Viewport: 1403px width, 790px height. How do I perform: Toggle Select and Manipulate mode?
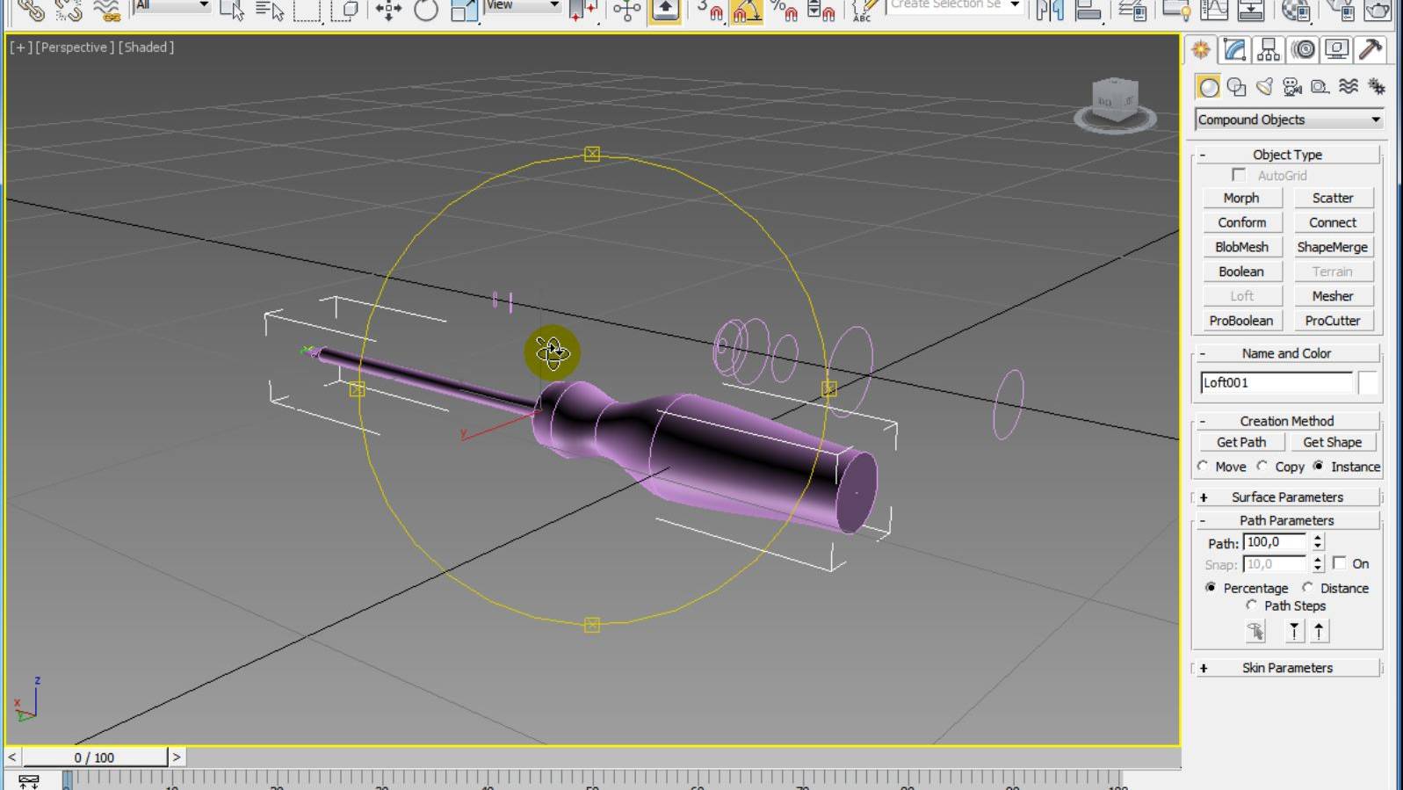click(x=626, y=10)
